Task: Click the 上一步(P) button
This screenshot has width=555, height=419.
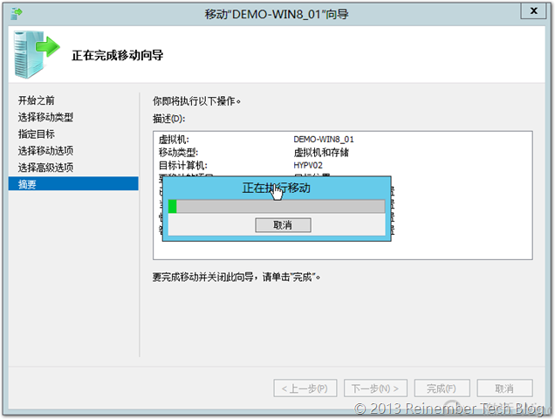Action: (305, 388)
